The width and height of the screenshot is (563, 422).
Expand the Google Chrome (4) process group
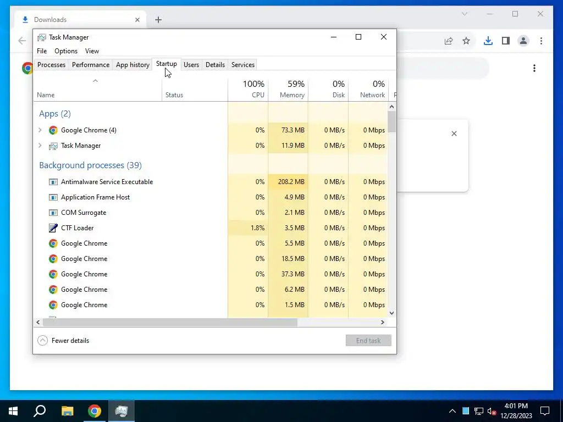click(40, 130)
